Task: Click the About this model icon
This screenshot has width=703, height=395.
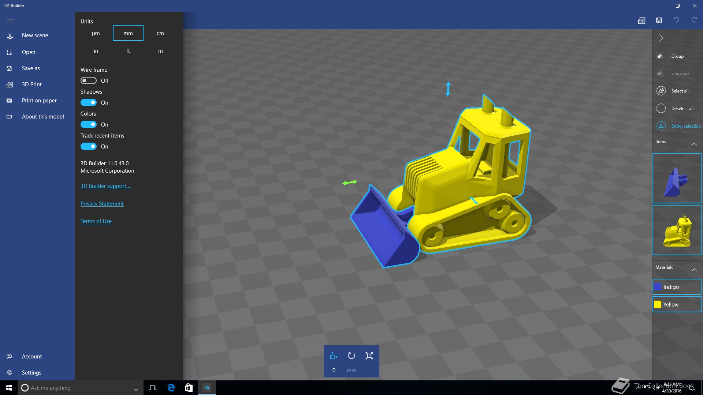Action: click(10, 117)
